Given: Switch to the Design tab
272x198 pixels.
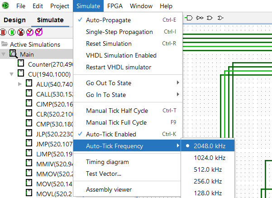Looking at the screenshot, I should [x=14, y=20].
